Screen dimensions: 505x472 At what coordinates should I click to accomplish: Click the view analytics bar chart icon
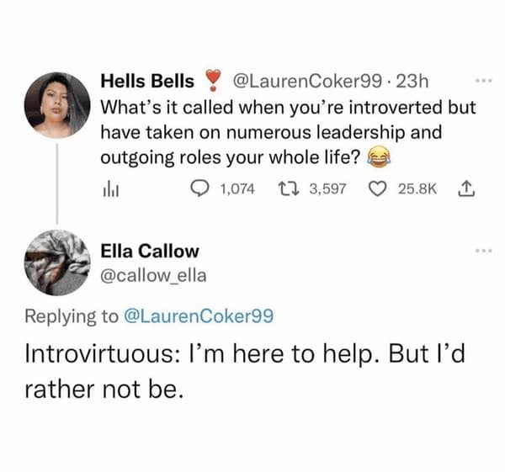click(108, 190)
